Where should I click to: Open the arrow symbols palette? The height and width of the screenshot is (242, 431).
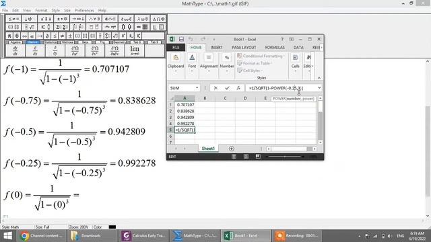(78, 19)
